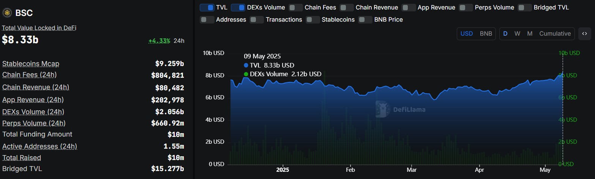Enable the Bridged TVL toggle
This screenshot has width=595, height=179.
coord(525,8)
